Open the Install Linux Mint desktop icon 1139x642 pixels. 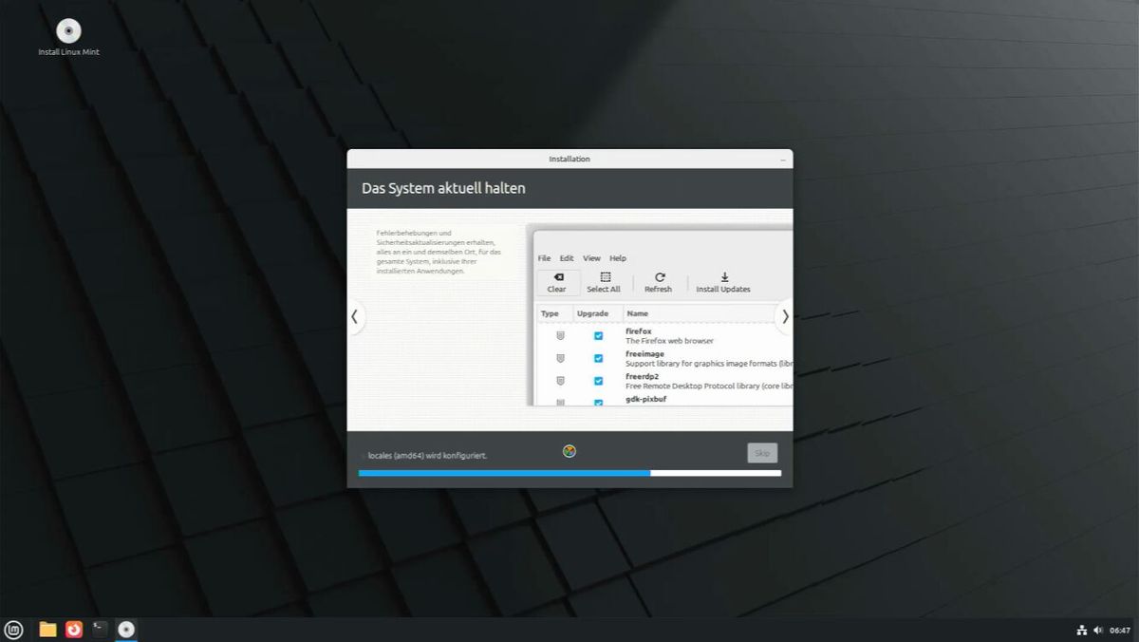click(68, 37)
